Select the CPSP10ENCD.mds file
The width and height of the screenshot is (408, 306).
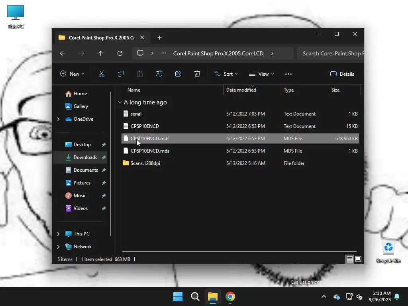240,151
